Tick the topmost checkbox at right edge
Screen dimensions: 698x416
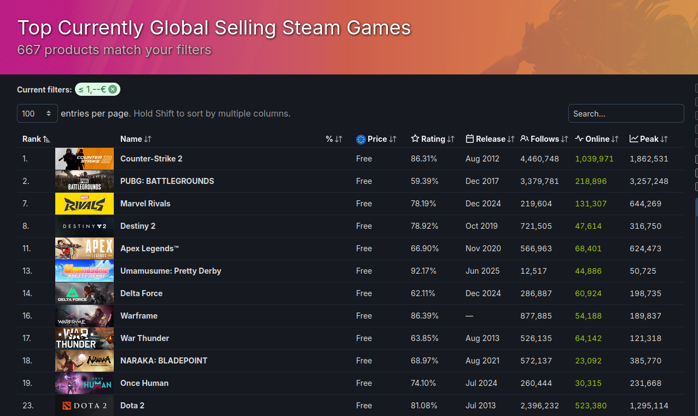696,88
